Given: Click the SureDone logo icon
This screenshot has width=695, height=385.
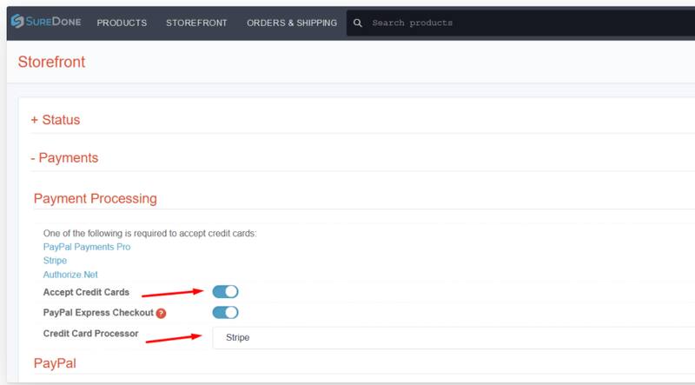Looking at the screenshot, I should click(17, 22).
